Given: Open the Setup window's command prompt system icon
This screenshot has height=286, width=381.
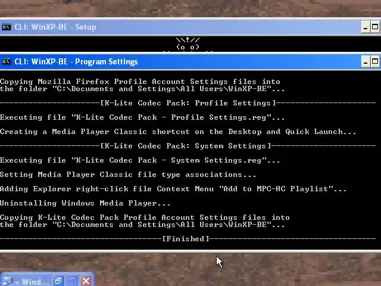Looking at the screenshot, I should coord(6,27).
